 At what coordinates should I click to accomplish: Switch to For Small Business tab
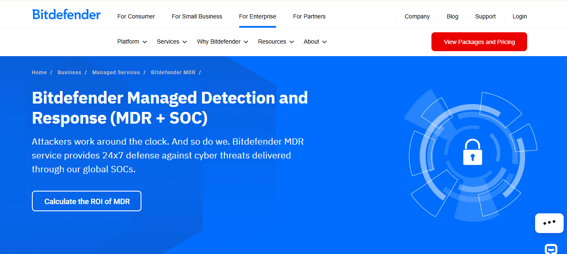197,16
